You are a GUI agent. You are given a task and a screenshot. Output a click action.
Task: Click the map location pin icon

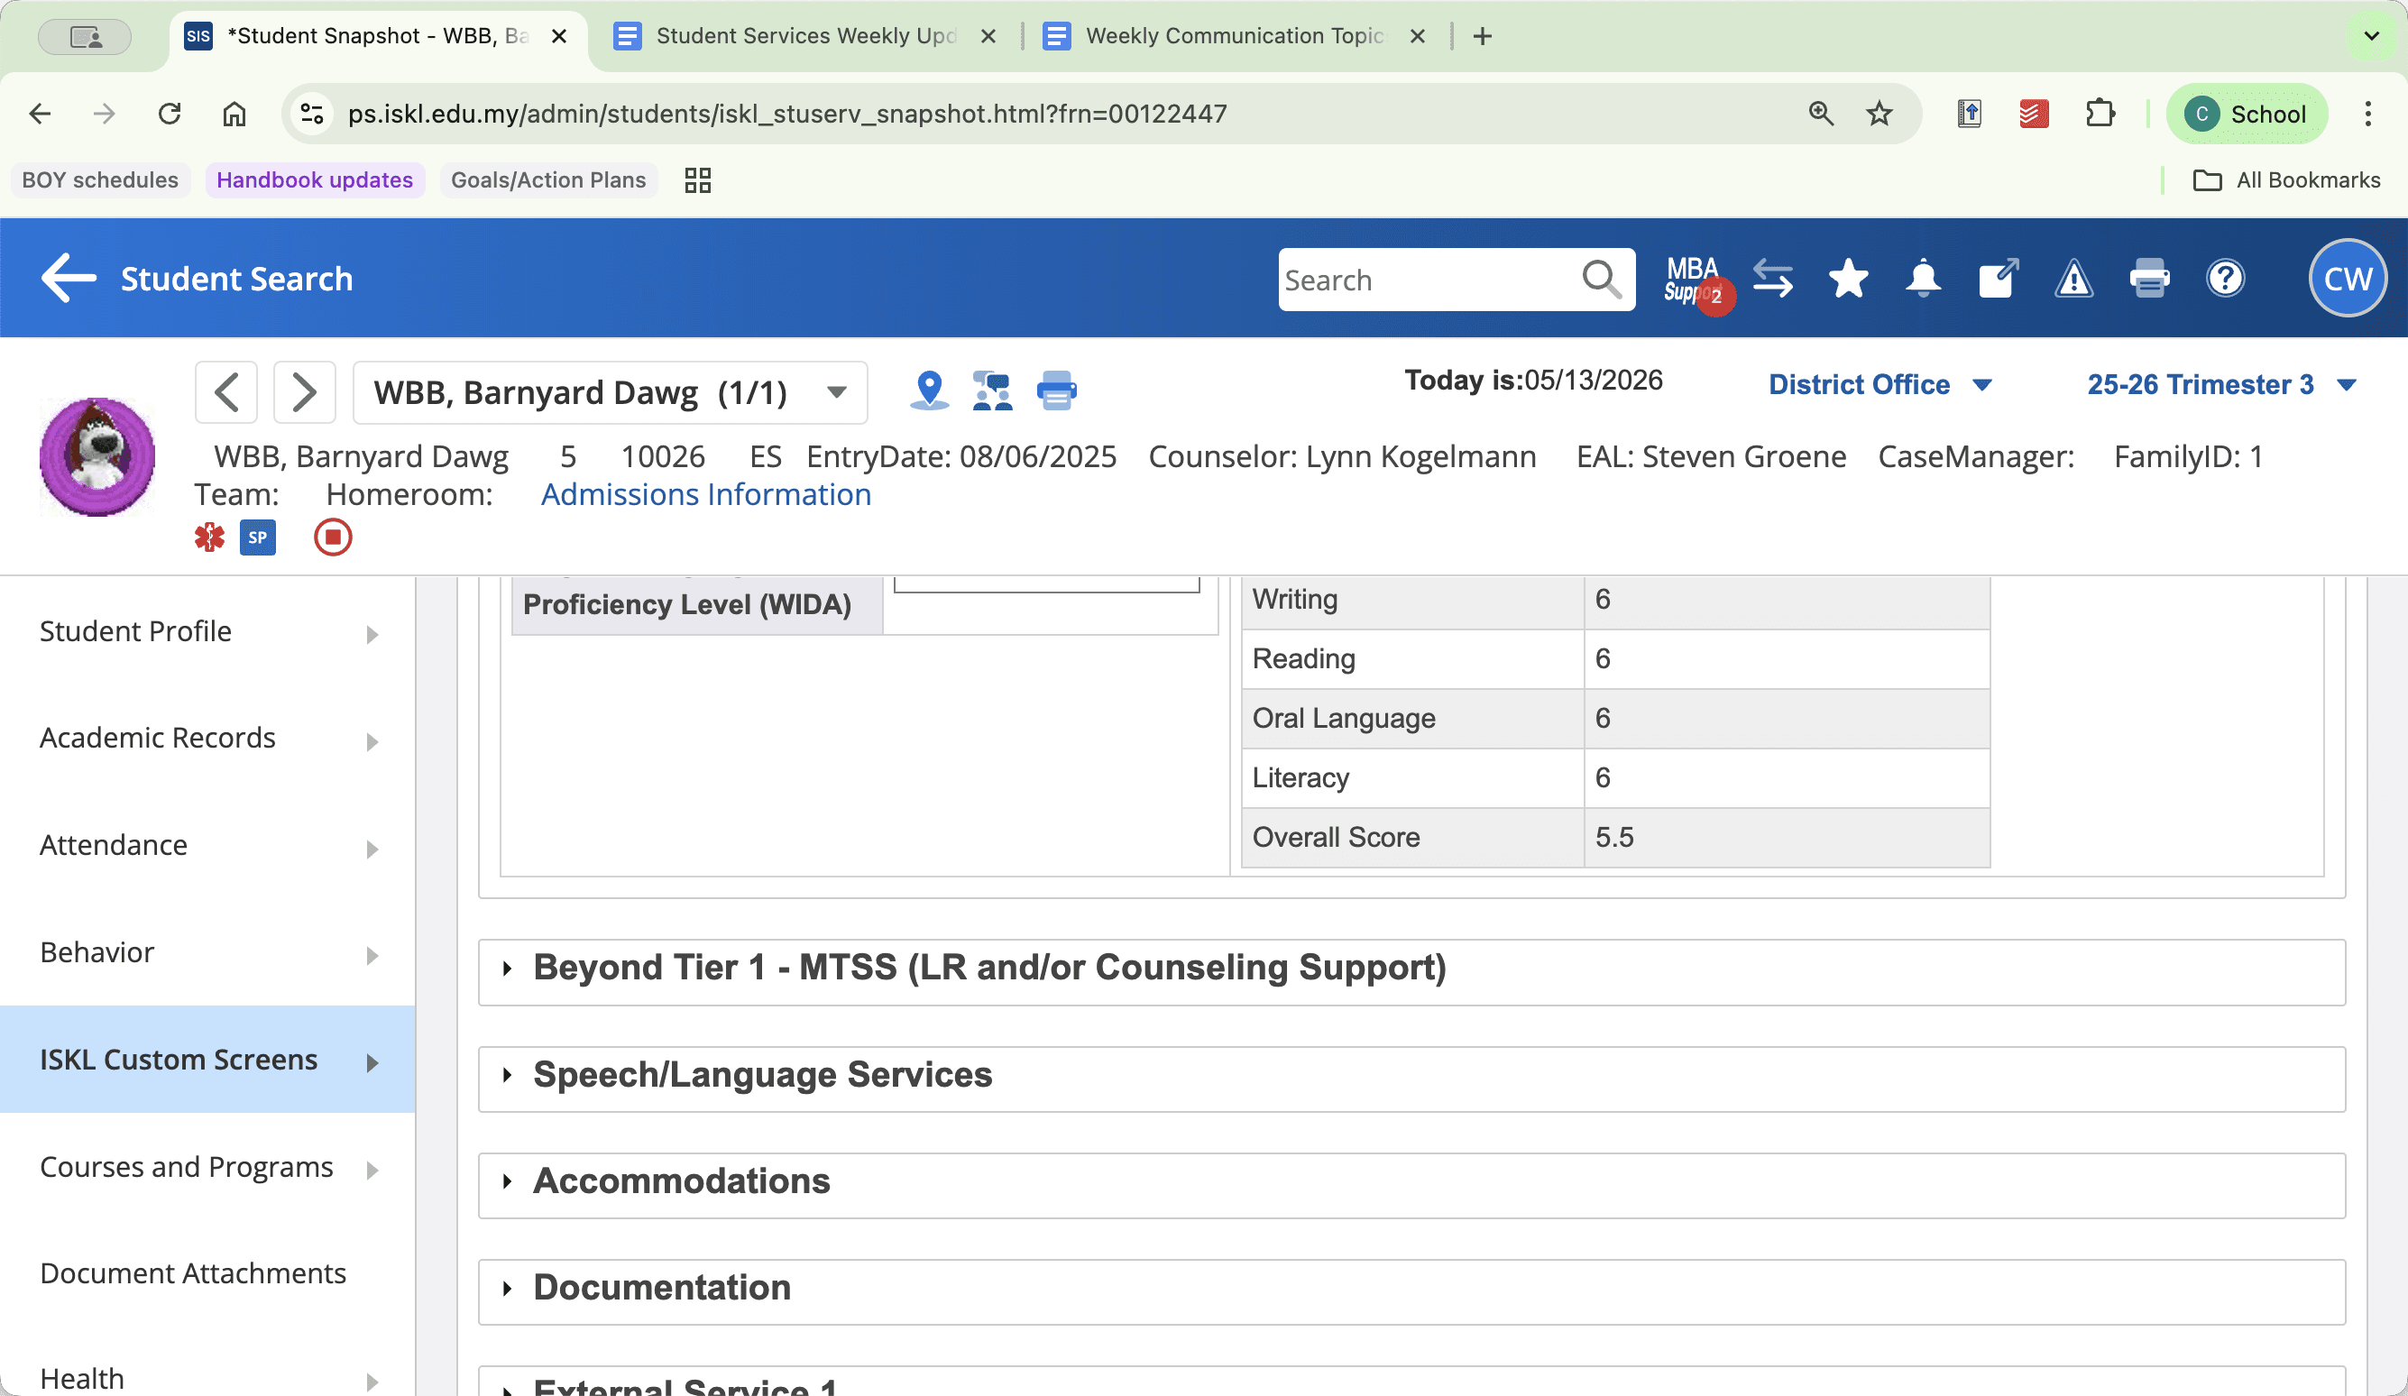tap(929, 390)
